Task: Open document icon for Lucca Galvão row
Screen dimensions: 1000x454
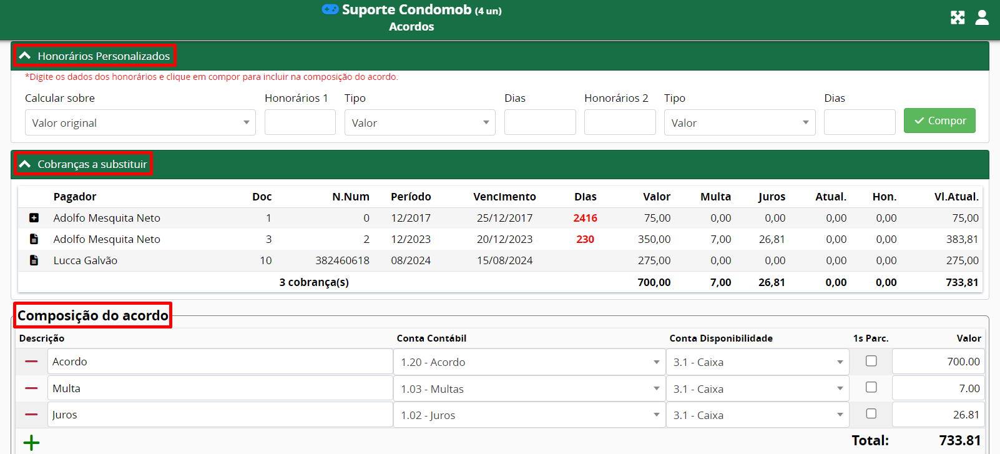Action: click(34, 260)
